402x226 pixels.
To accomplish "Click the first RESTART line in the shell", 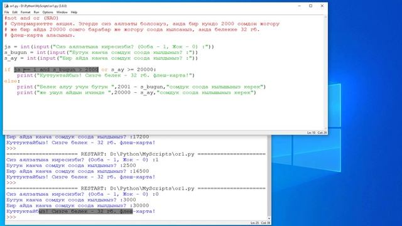I will coord(136,154).
